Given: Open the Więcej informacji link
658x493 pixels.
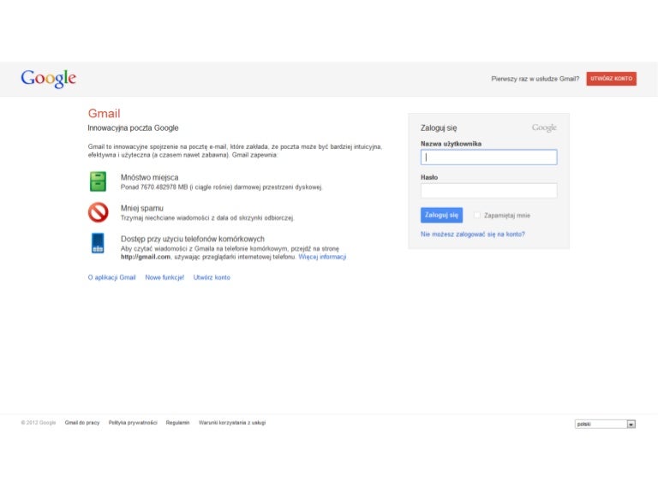Looking at the screenshot, I should coord(322,257).
